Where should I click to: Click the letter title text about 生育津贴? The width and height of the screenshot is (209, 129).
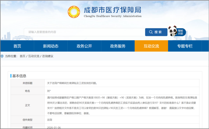click(x=72, y=83)
